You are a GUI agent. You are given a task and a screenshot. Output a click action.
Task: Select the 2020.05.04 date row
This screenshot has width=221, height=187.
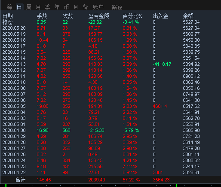pos(14,112)
